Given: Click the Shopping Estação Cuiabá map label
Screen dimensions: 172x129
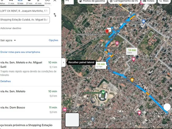Looking at the screenshot, I should pyautogui.click(x=91, y=34).
